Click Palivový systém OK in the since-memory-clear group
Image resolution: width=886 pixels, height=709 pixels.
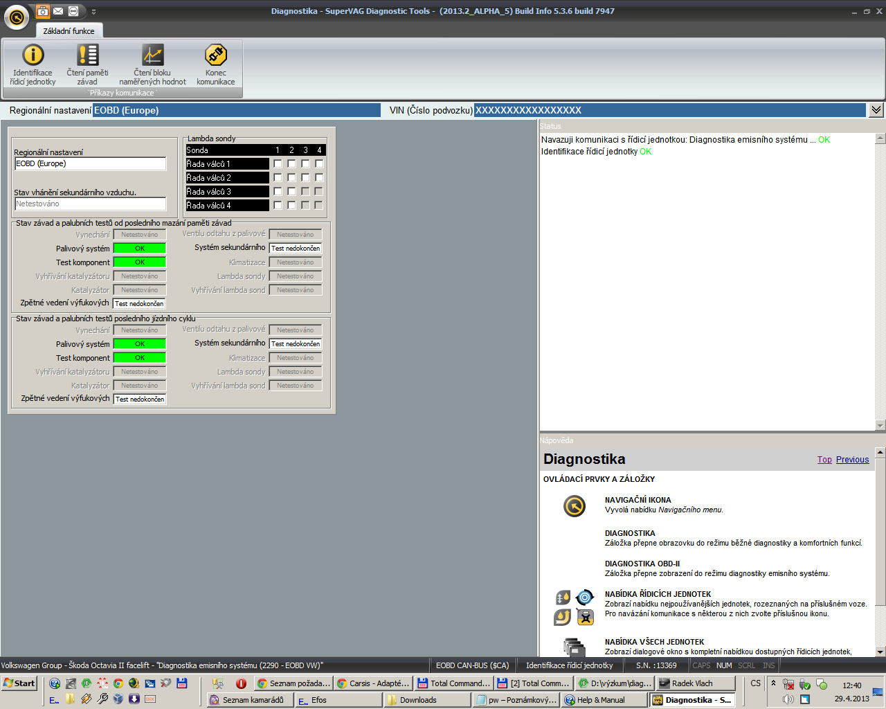point(140,249)
